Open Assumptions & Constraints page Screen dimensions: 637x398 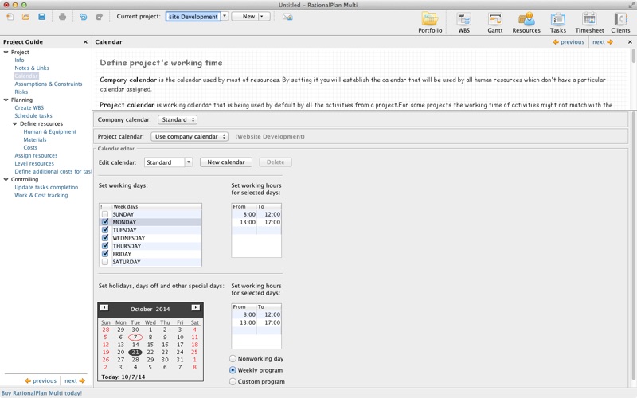(x=49, y=84)
